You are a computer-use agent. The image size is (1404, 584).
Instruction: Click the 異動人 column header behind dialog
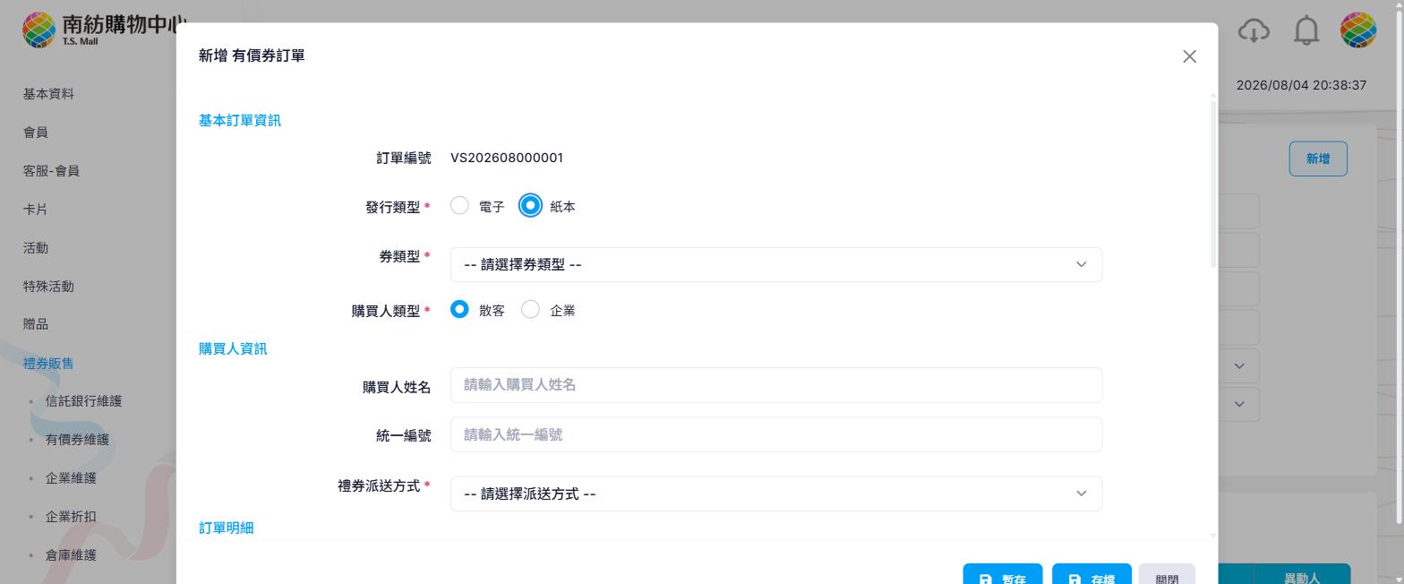[x=1301, y=578]
